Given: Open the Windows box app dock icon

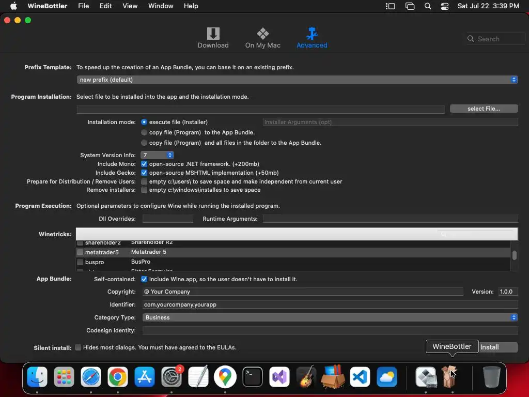Looking at the screenshot, I should click(x=333, y=376).
